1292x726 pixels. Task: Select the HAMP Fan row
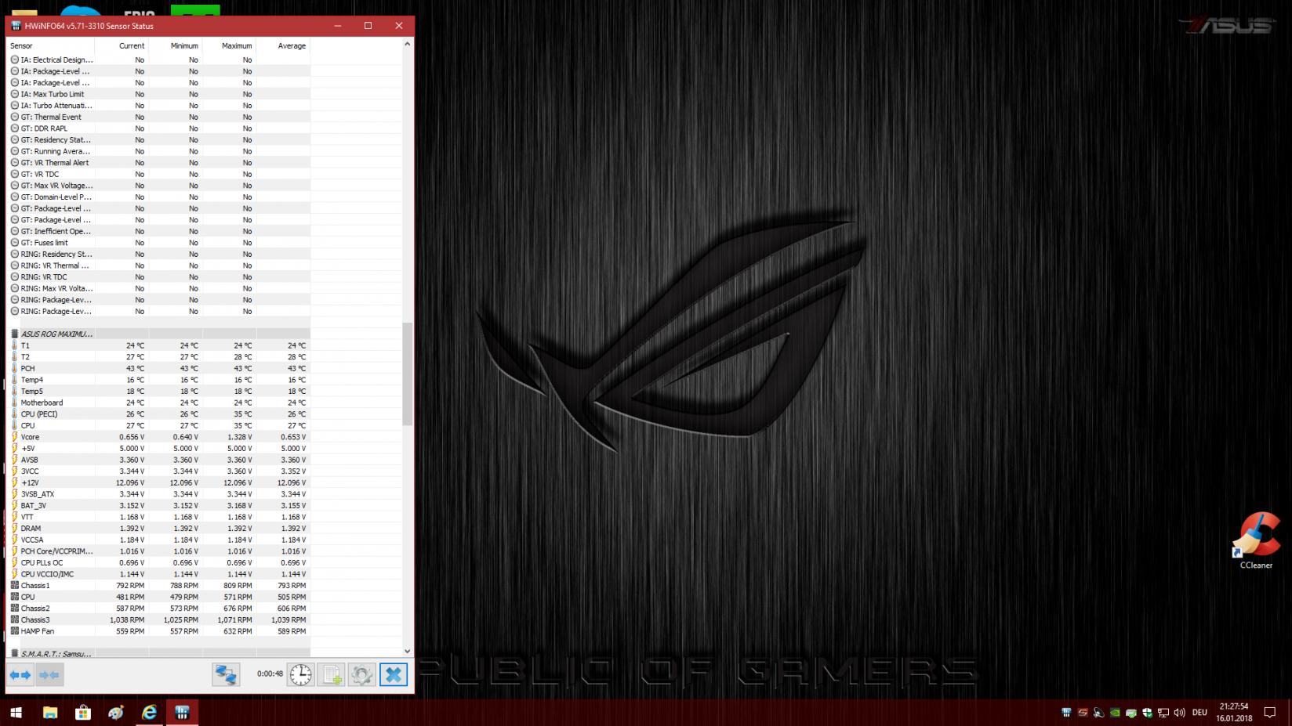click(158, 631)
